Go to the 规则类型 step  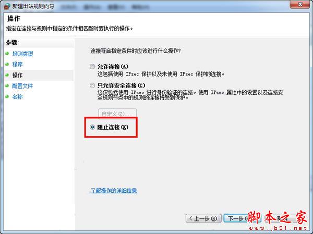click(22, 54)
